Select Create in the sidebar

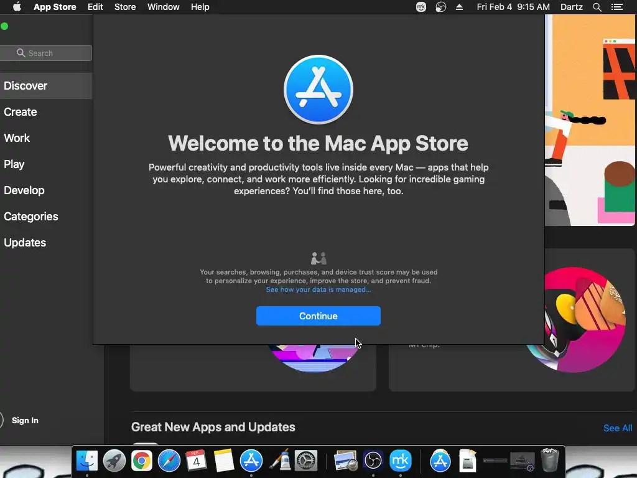[x=21, y=112]
